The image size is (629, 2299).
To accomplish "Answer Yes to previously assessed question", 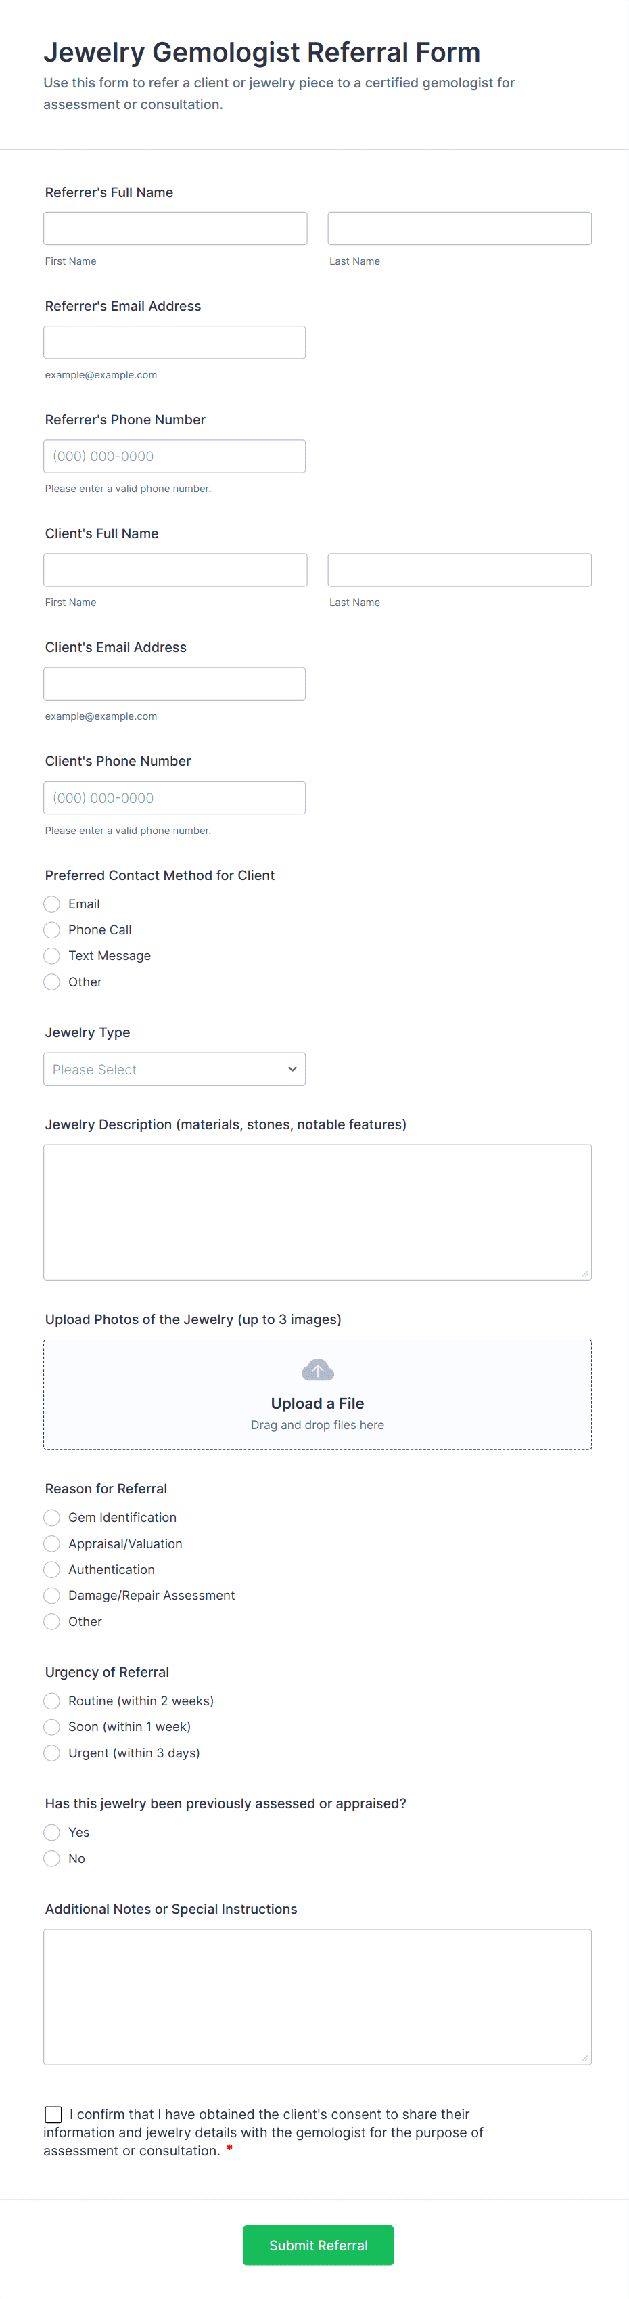I will pos(53,1833).
